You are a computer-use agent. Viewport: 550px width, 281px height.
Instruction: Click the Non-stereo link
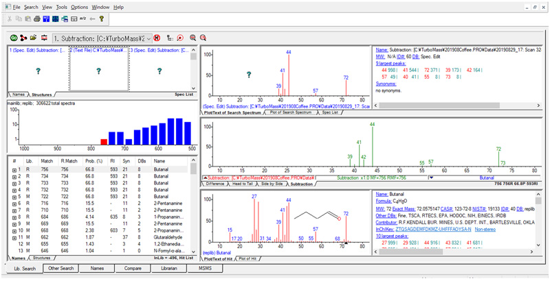(x=485, y=230)
